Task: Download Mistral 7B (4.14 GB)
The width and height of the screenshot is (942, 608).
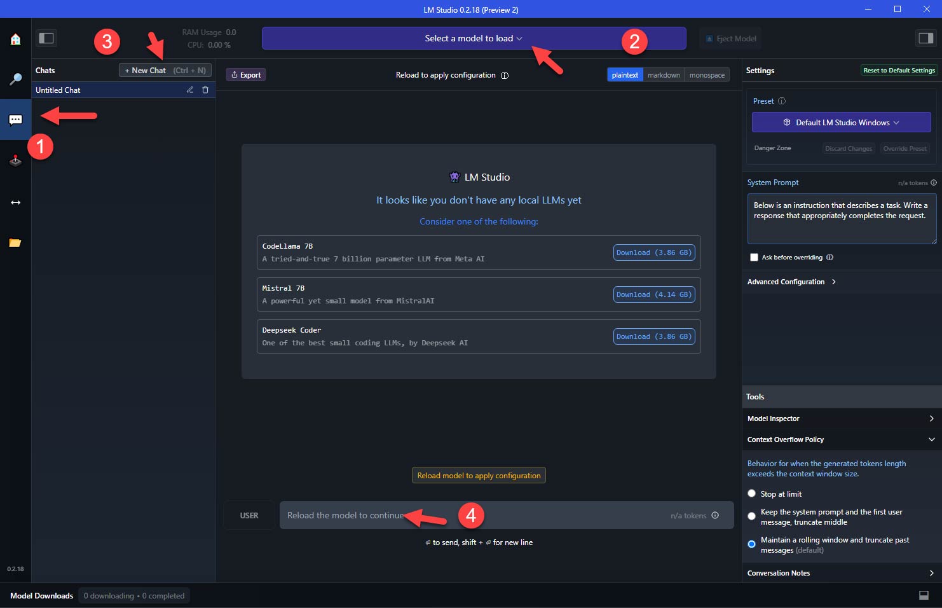Action: 654,294
